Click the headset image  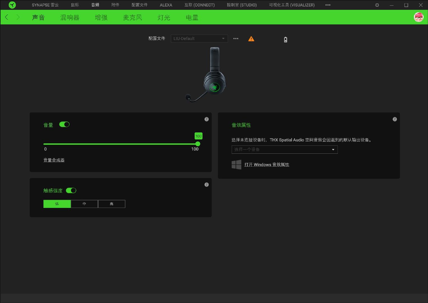206,75
